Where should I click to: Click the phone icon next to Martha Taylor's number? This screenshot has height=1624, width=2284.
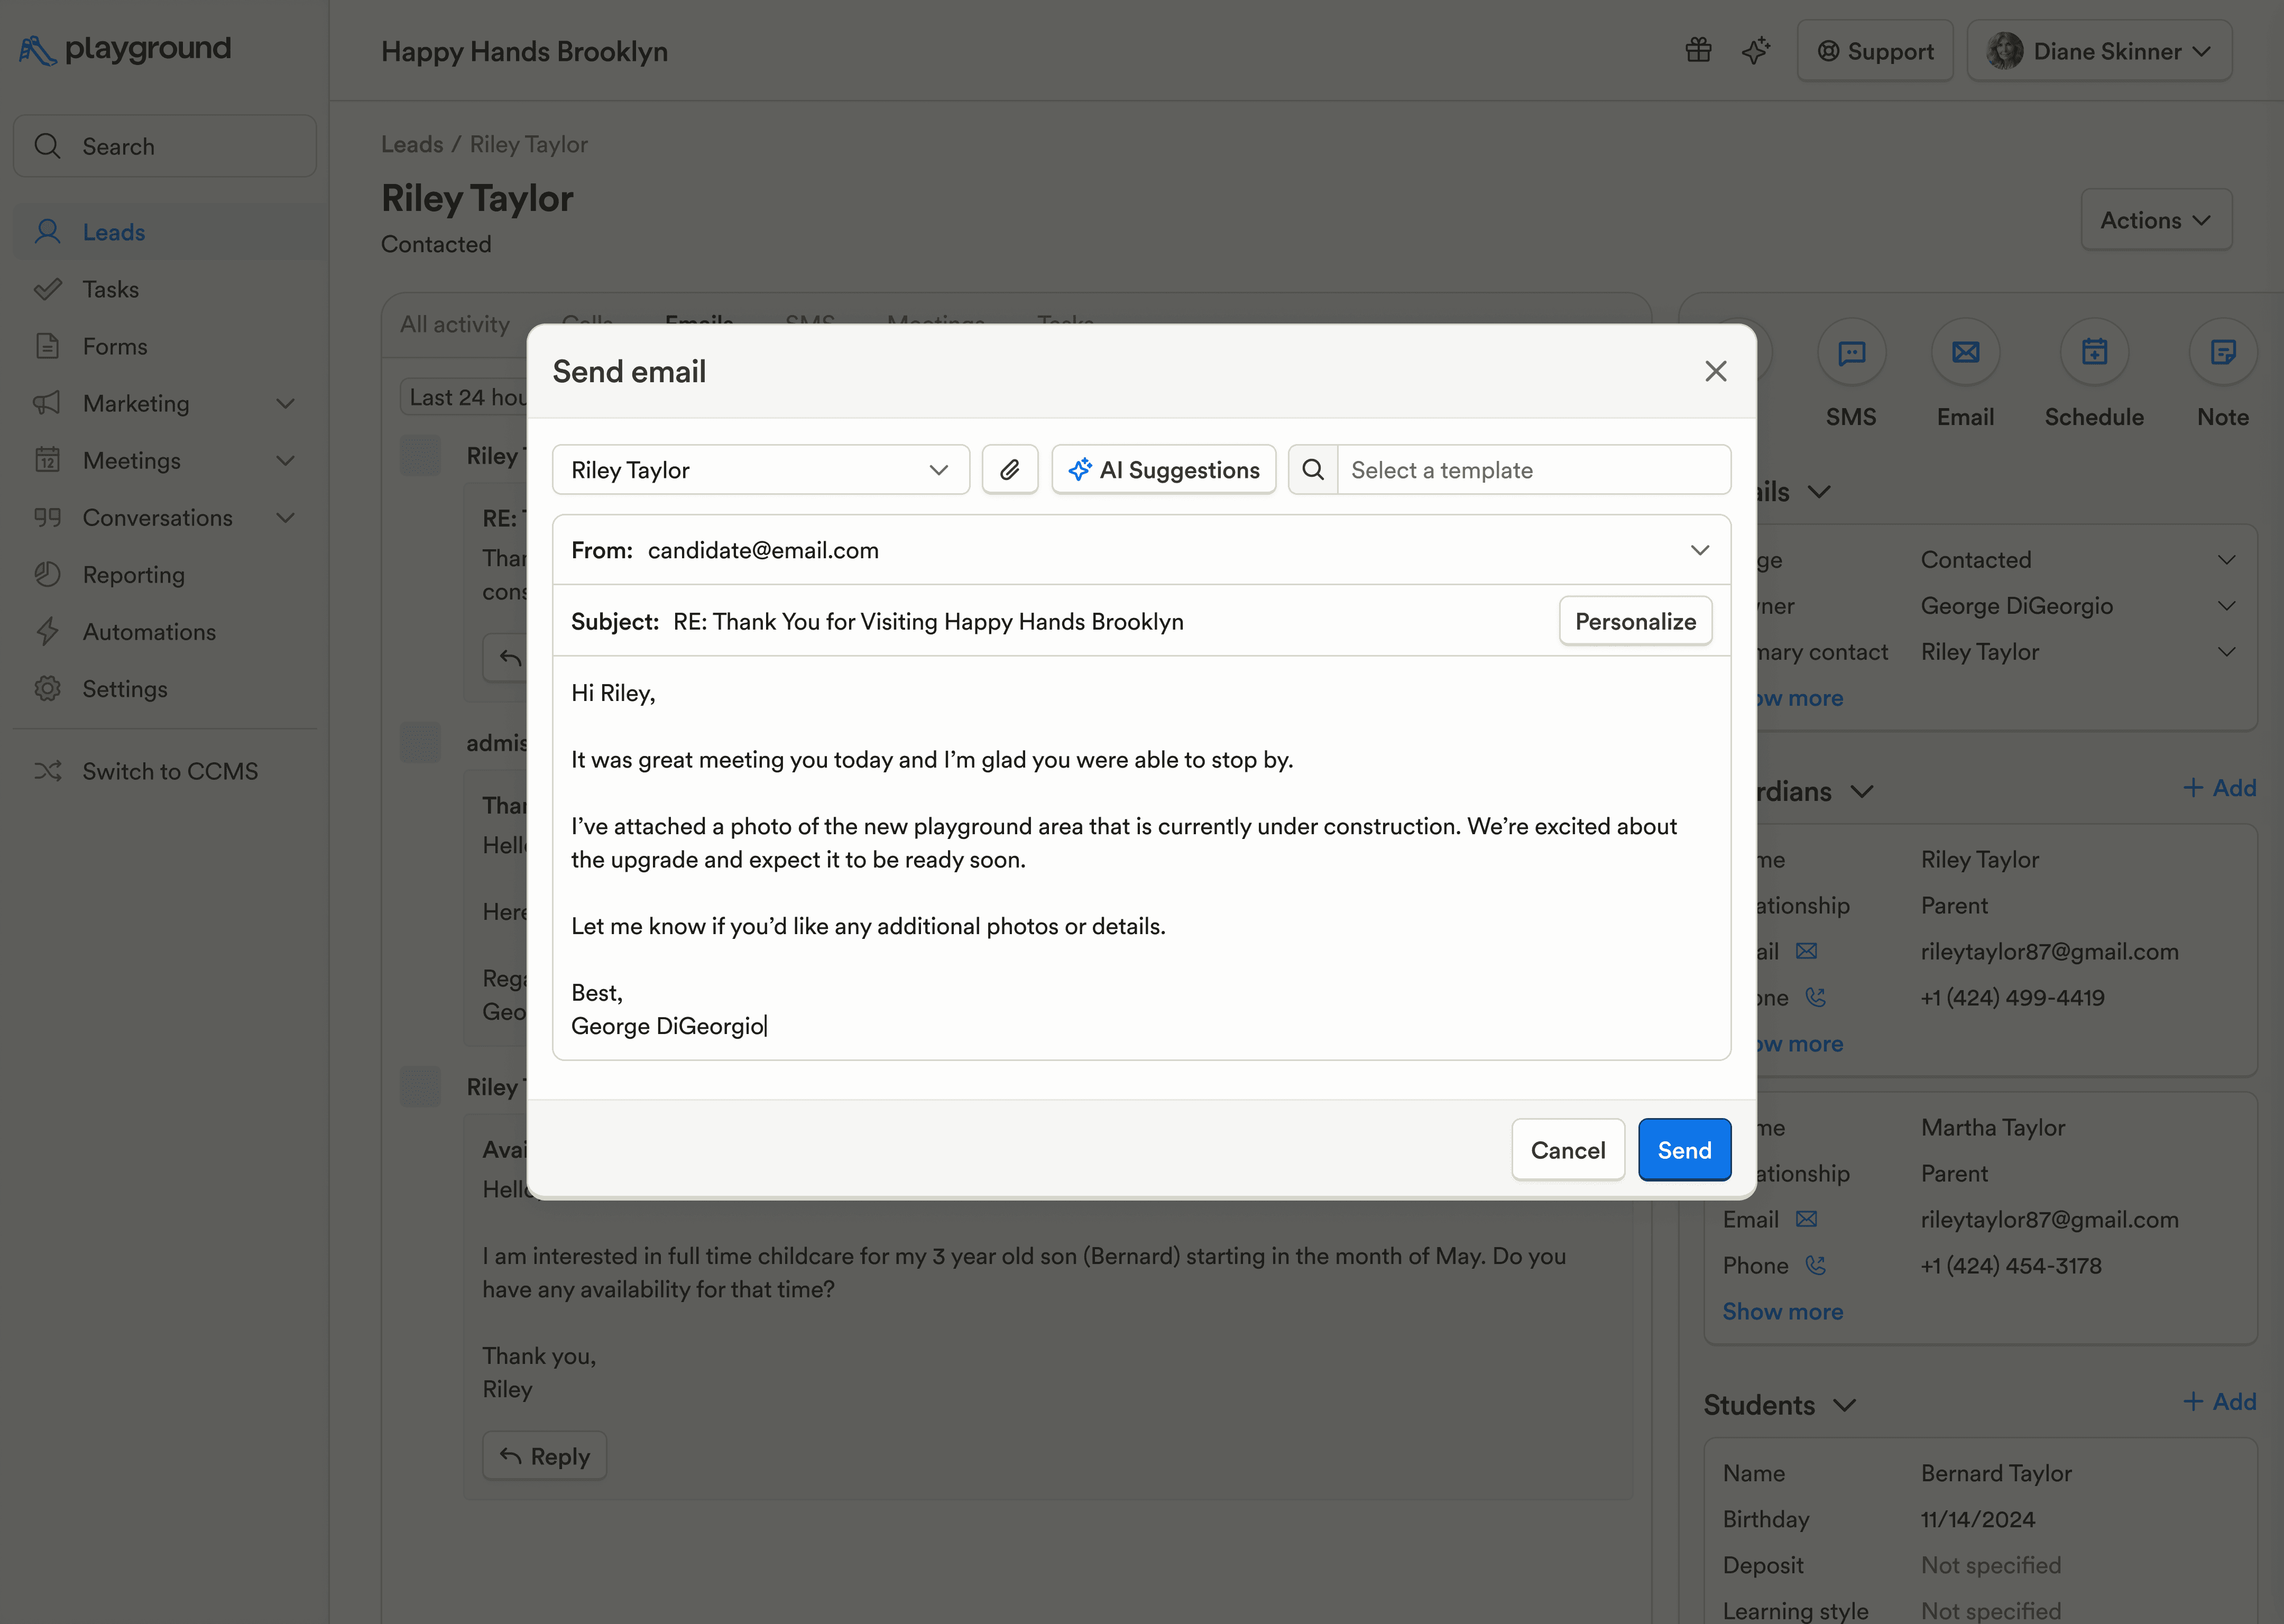(x=1815, y=1265)
